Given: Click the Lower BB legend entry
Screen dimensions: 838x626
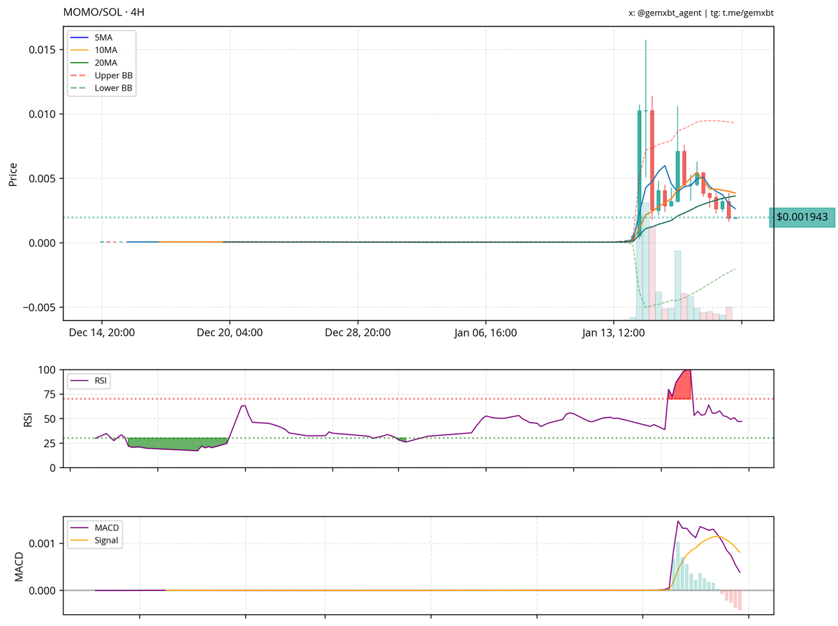Looking at the screenshot, I should click(101, 89).
